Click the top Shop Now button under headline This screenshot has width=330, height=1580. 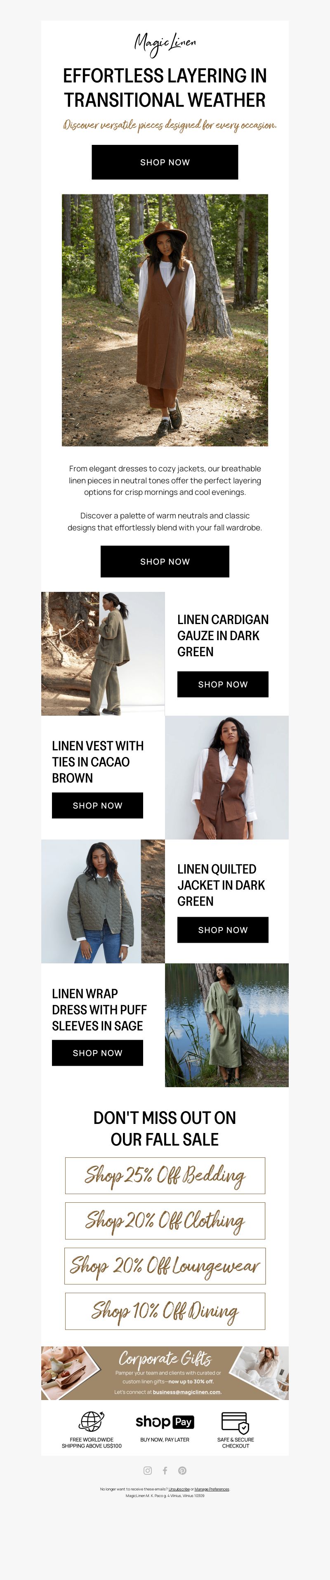coord(165,162)
